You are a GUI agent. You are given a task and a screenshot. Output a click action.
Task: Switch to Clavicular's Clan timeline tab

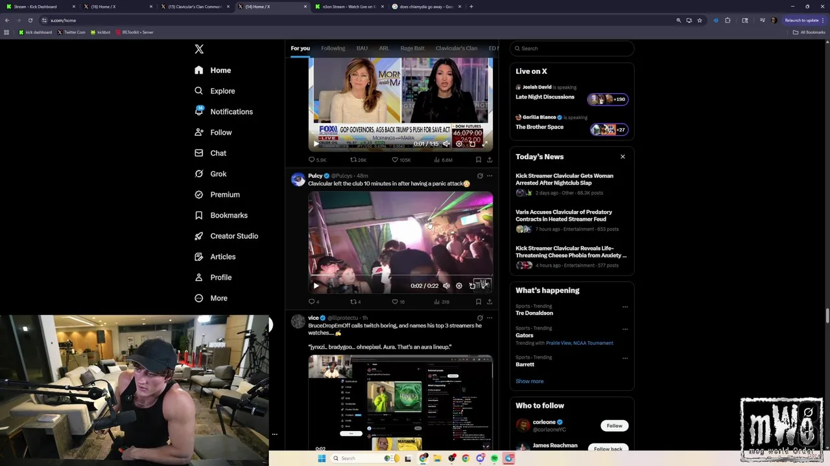(456, 49)
